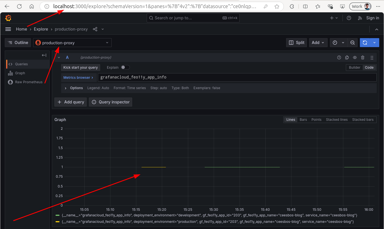
Task: Zoom out the time range
Action: pyautogui.click(x=353, y=43)
